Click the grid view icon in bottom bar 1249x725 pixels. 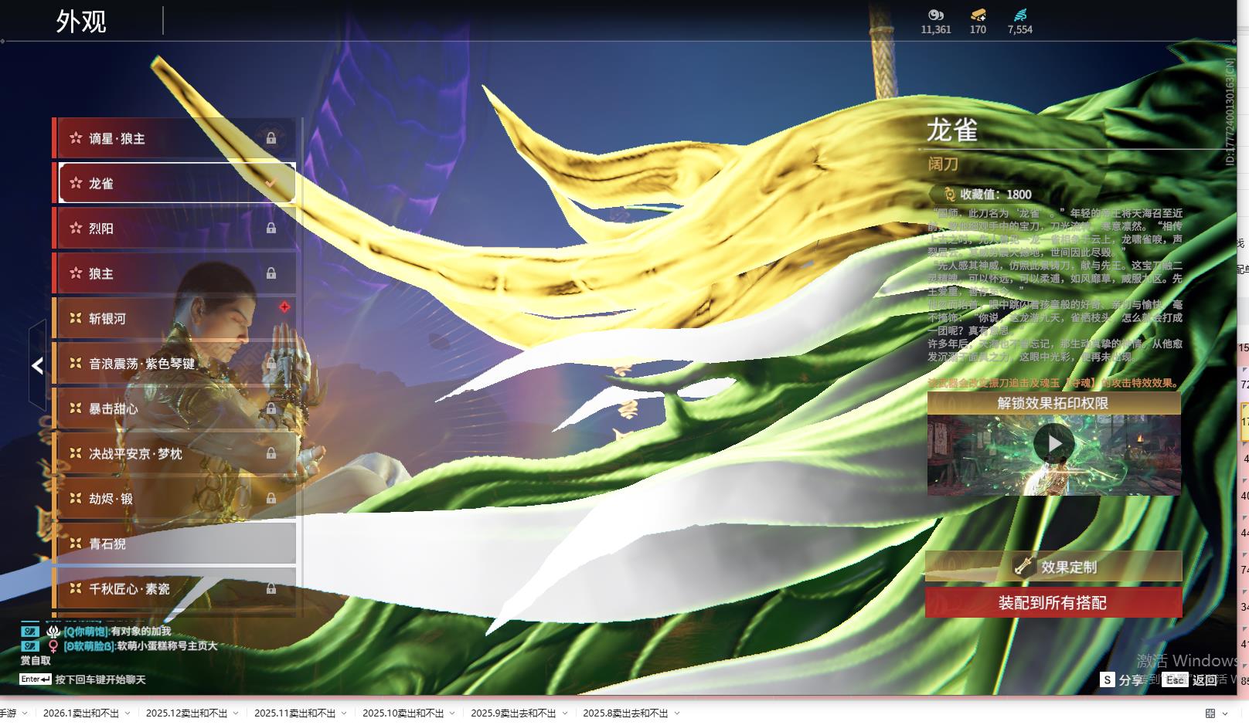1210,713
